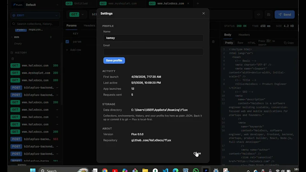306x172 pixels.
Task: Select the response Body tab
Action: click(x=228, y=35)
